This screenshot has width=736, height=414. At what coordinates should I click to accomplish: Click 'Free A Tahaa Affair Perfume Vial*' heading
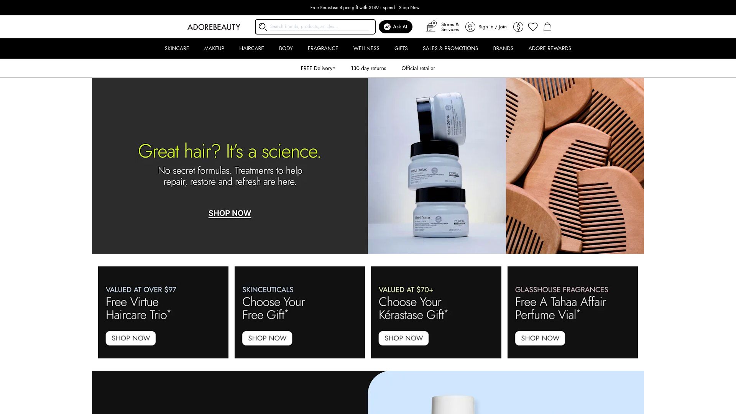coord(560,308)
